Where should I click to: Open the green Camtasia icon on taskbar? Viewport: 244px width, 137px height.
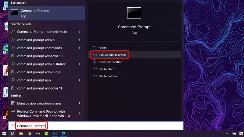46,134
